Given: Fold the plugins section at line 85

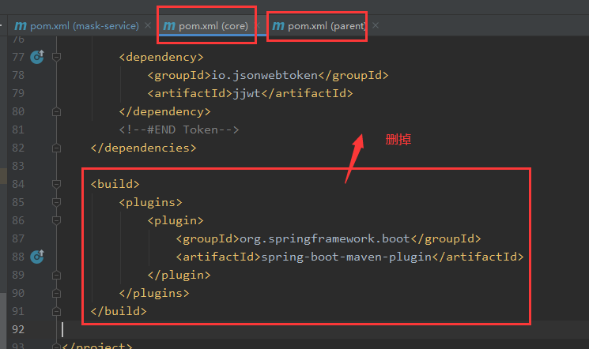Looking at the screenshot, I should coord(56,202).
